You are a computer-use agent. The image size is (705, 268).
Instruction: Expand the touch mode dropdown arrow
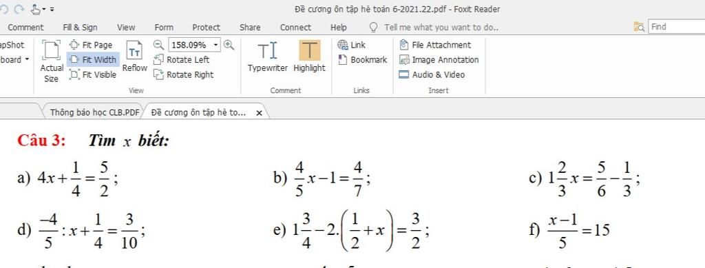tap(44, 9)
